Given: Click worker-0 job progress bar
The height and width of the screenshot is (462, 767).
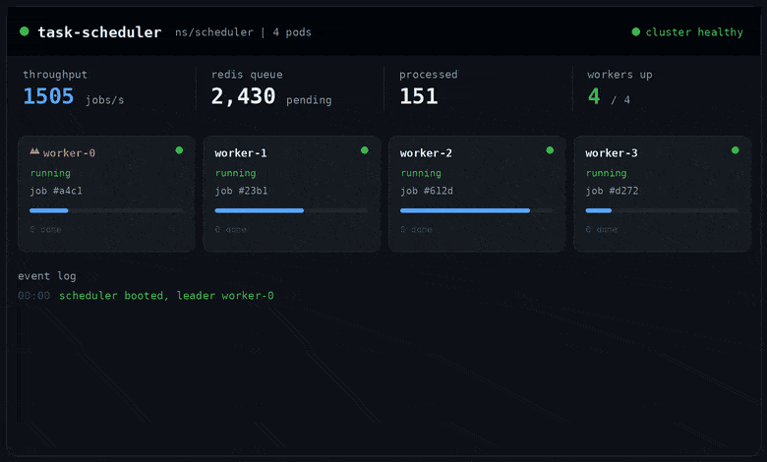Looking at the screenshot, I should (106, 210).
